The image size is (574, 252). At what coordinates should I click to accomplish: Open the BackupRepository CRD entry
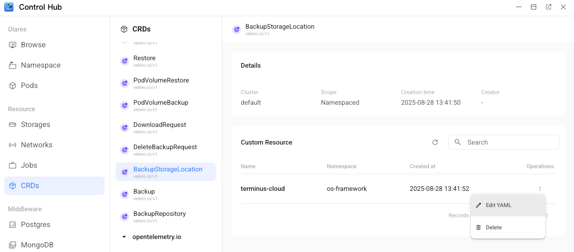[x=159, y=216]
